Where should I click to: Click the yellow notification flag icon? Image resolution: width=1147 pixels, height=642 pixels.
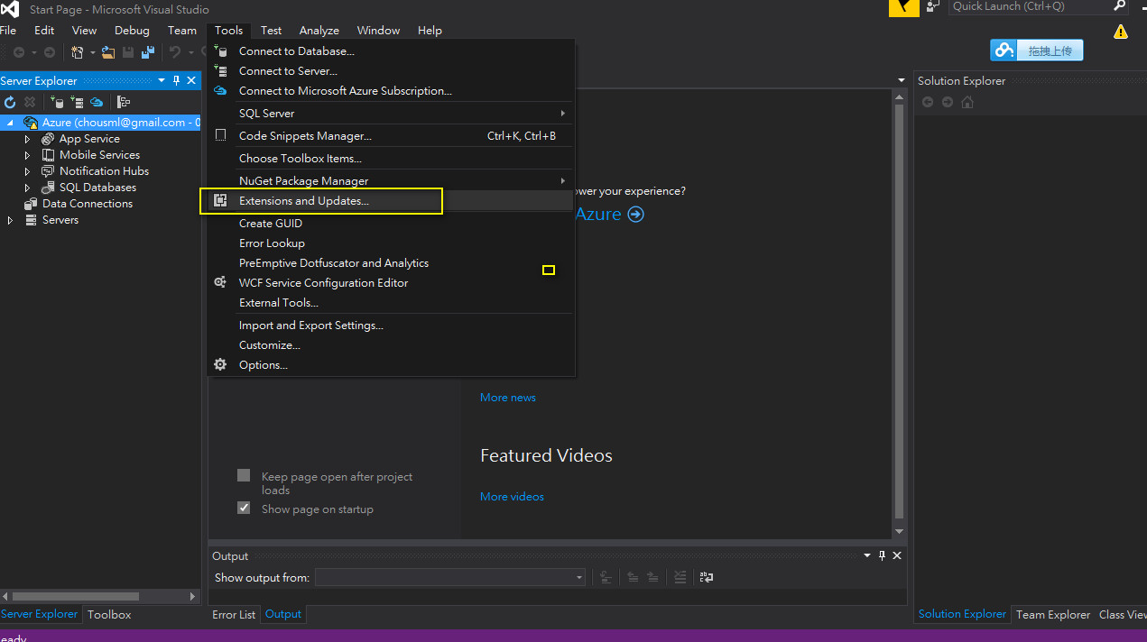coord(903,7)
